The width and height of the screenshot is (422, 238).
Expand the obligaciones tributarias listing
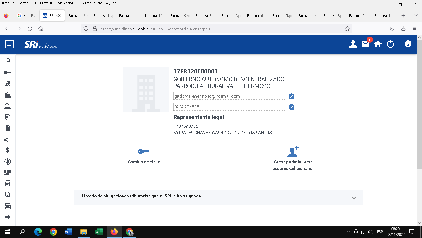354,198
